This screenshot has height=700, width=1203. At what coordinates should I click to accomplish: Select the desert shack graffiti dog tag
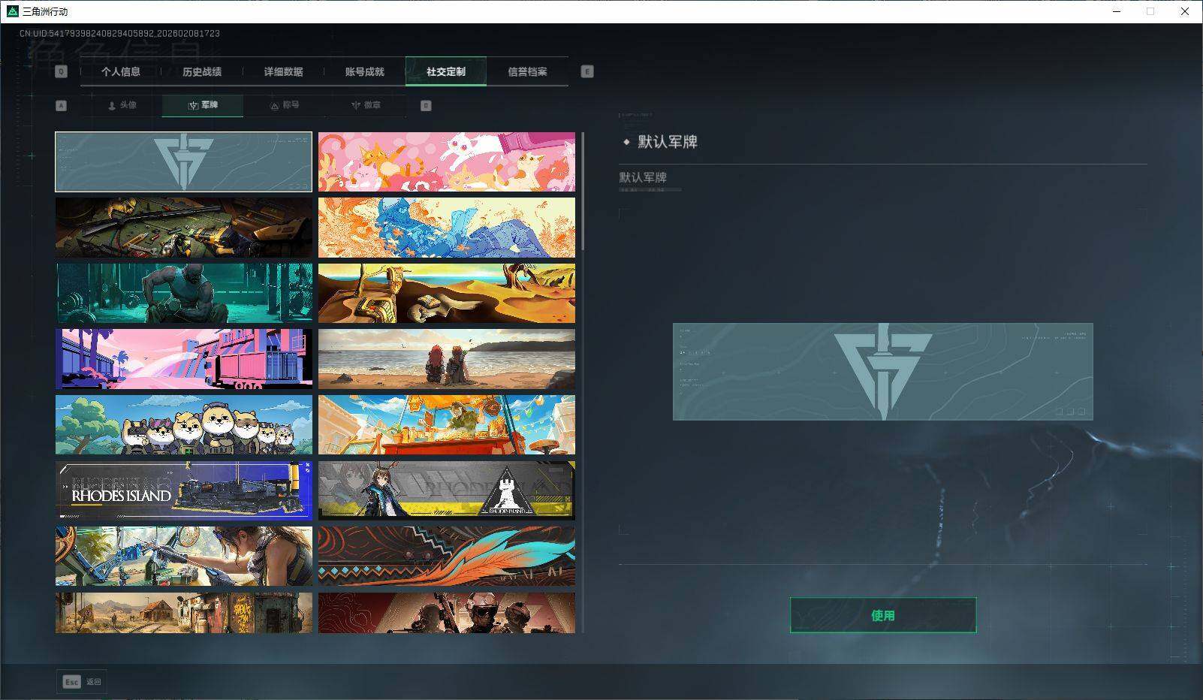(x=183, y=613)
